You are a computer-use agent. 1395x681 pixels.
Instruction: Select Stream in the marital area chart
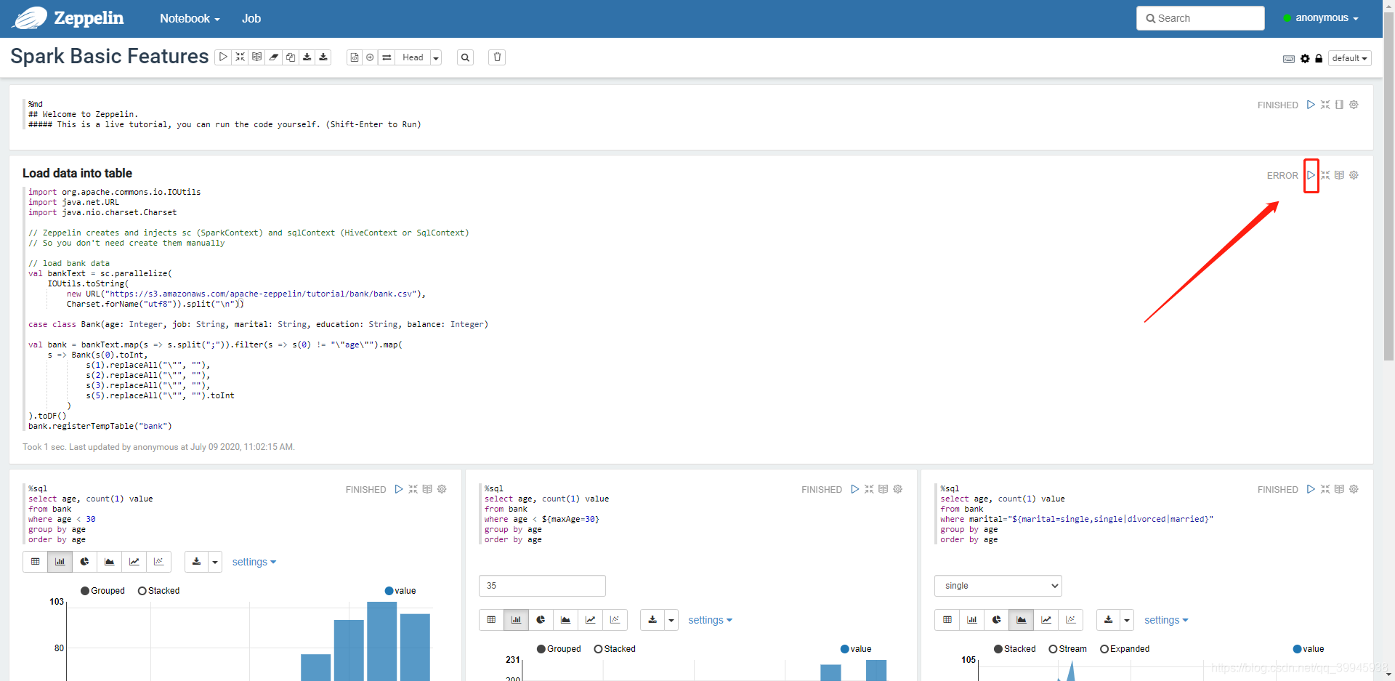coord(1067,649)
